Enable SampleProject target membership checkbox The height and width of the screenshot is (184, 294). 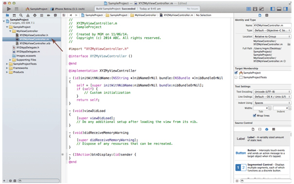point(236,73)
